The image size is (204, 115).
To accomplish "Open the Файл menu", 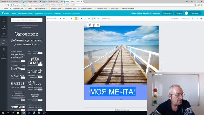I will [14, 13].
